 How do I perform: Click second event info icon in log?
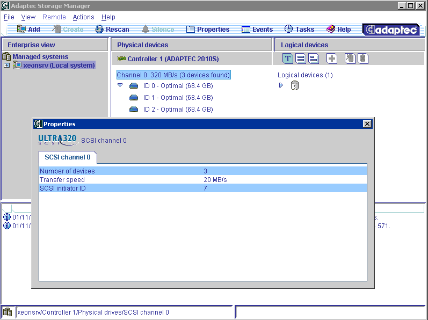[x=7, y=226]
